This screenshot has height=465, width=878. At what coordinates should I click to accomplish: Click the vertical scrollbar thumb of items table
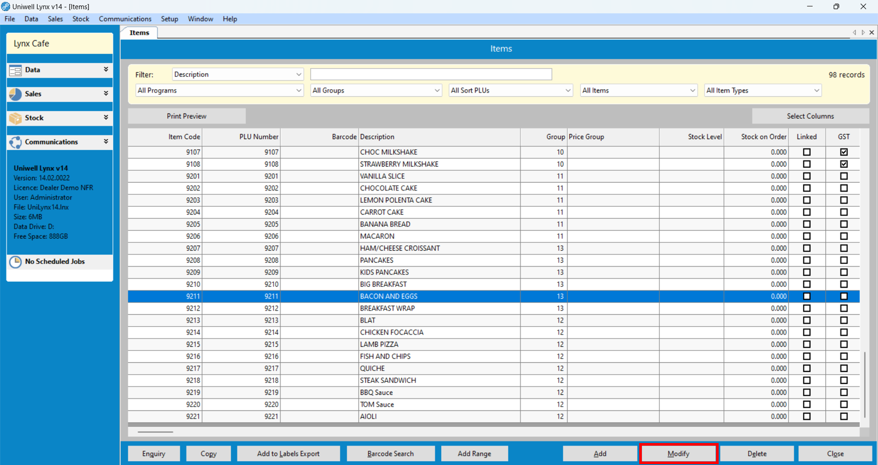[x=864, y=385]
